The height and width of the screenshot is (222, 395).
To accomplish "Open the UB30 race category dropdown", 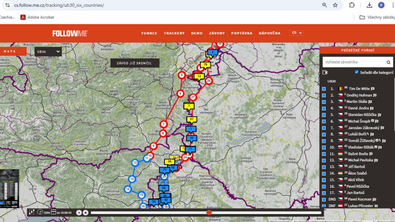I will (x=48, y=52).
